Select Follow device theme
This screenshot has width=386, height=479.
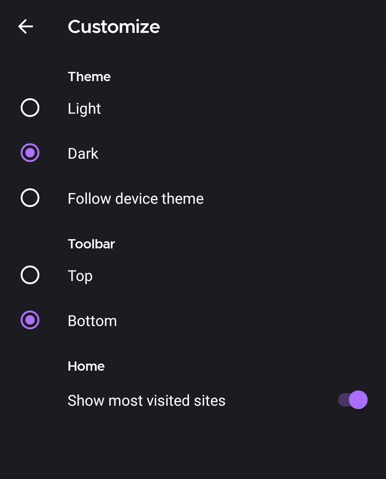click(30, 198)
